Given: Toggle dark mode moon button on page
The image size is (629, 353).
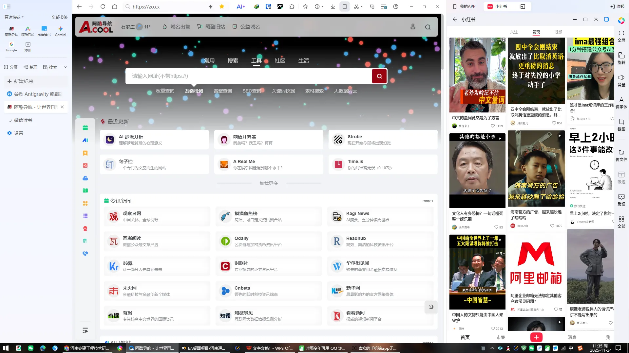Looking at the screenshot, I should (431, 307).
